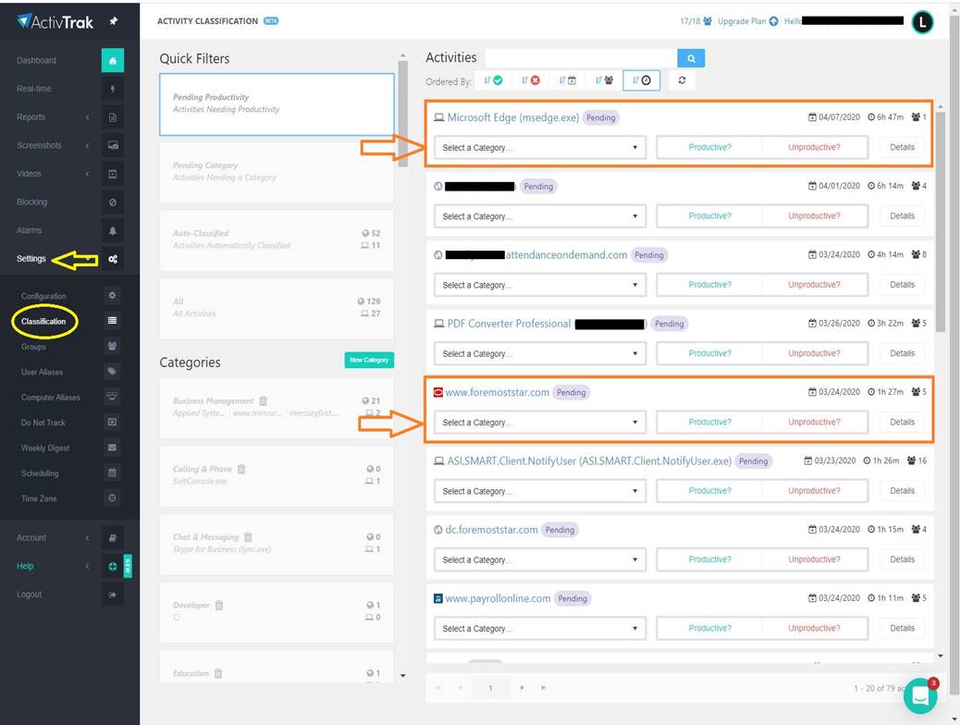Click the Do Not Track icon
Screen dimensions: 960x725
(x=112, y=422)
